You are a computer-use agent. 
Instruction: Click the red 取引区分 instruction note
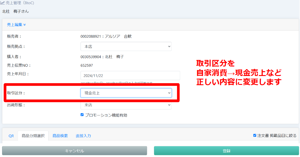click(239, 73)
